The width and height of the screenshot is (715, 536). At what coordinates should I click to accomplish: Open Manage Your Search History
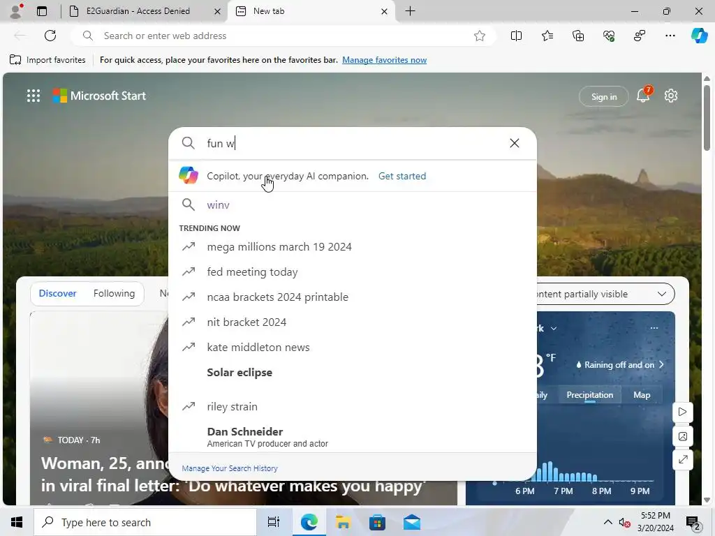coord(229,468)
